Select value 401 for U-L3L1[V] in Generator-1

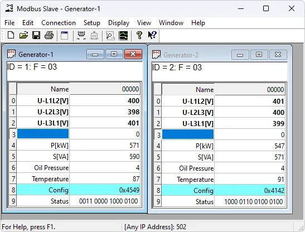tap(105, 123)
